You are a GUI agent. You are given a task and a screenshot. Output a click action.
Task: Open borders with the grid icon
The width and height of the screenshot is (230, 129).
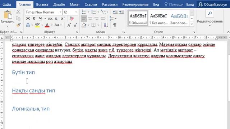pos(93,25)
